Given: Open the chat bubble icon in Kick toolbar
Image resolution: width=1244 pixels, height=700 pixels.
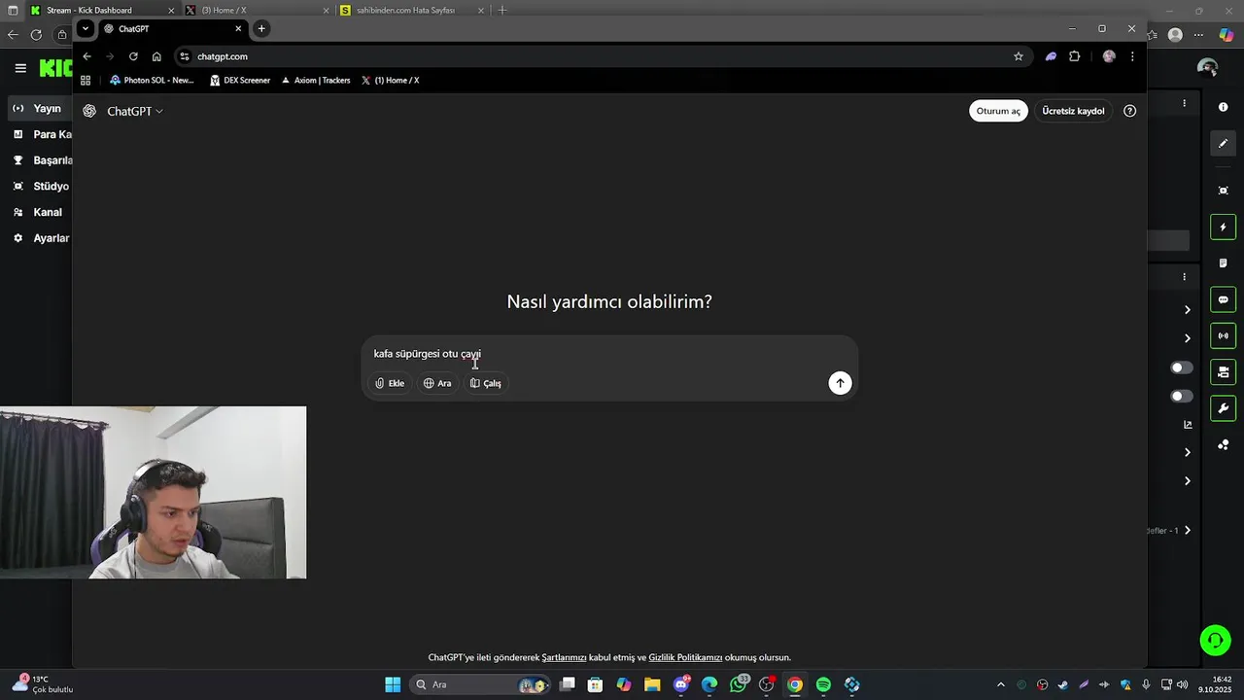Looking at the screenshot, I should 1224,299.
